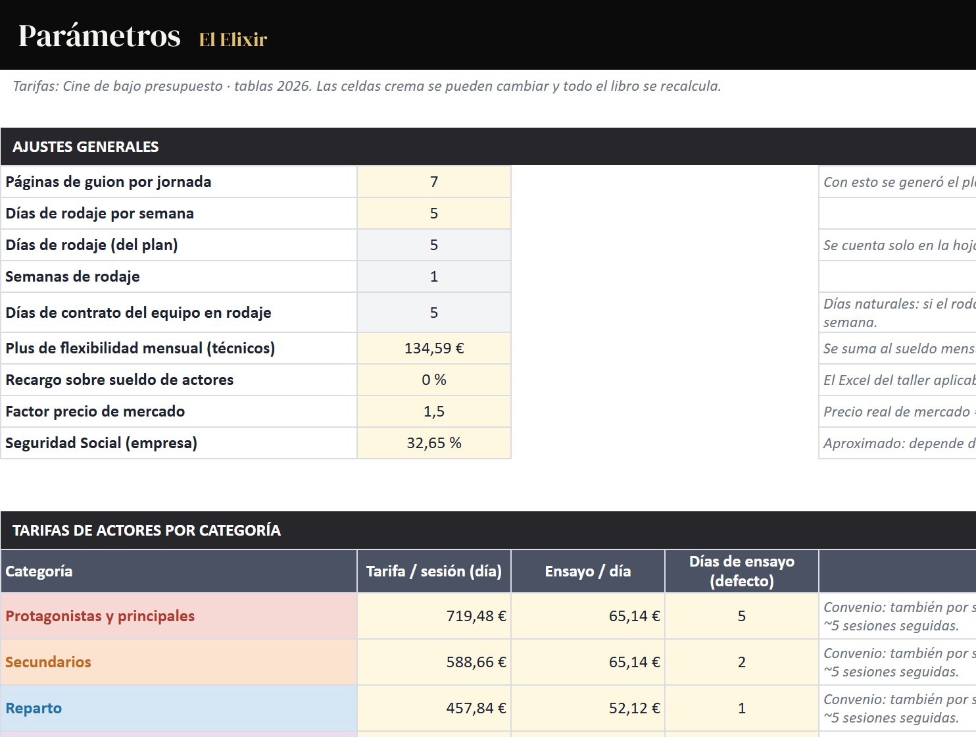This screenshot has height=737, width=976.
Task: Select the 'Categoría' column header
Action: (x=179, y=571)
